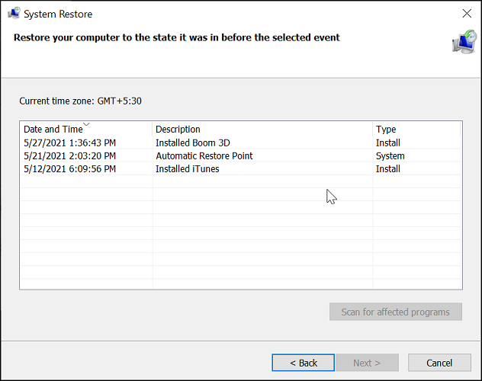Cancel the System Restore wizard
This screenshot has height=381, width=482.
click(x=439, y=363)
